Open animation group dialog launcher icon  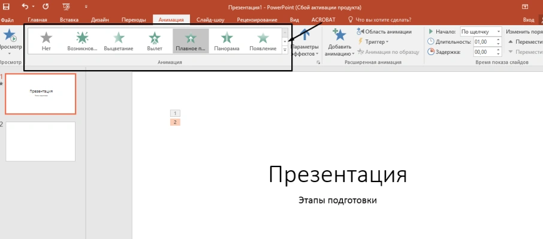(x=318, y=62)
